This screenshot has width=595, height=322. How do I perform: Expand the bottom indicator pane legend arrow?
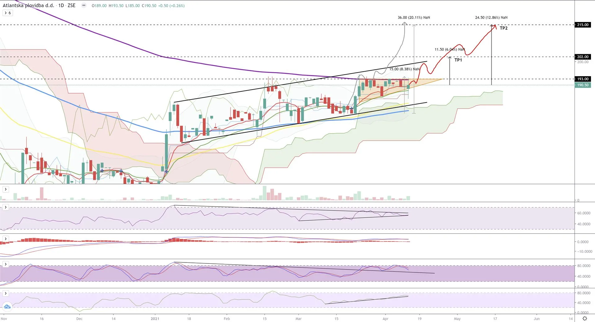6,293
